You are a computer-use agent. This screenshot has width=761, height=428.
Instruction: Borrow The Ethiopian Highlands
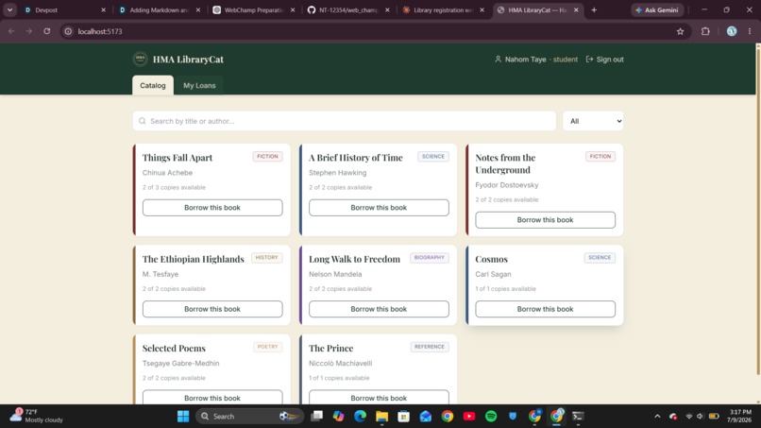[212, 309]
